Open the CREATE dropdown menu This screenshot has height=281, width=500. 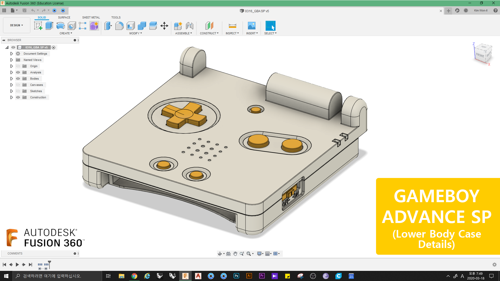tap(66, 33)
